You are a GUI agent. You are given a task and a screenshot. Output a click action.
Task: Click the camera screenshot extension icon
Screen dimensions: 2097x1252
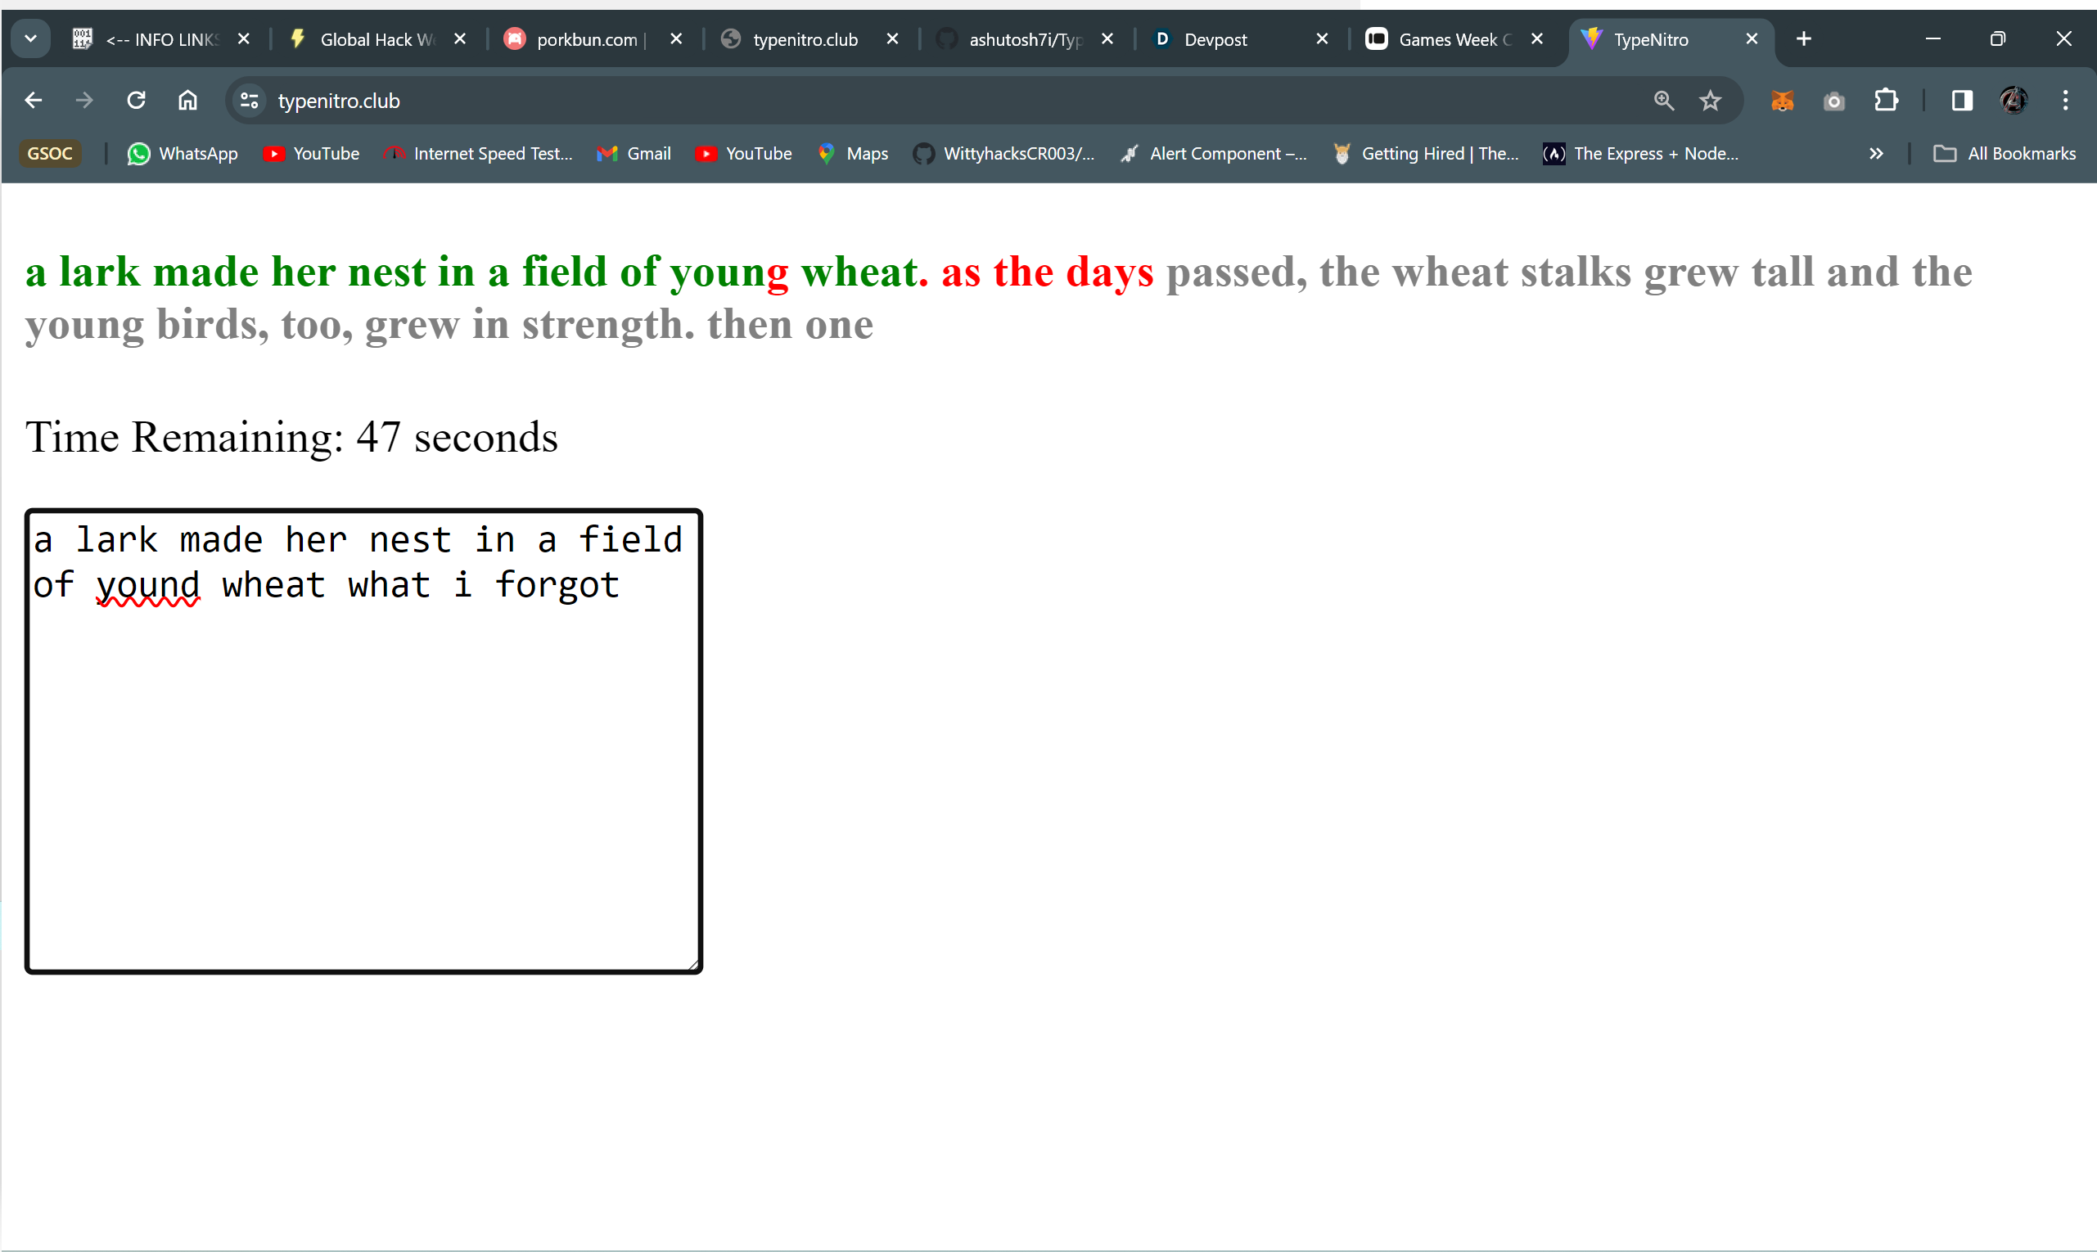(x=1833, y=101)
